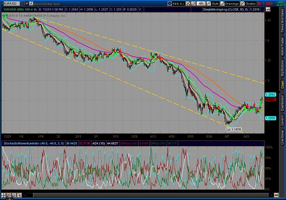Click the 'O: 1.2543' open price readout
The height and width of the screenshot is (200, 286).
pyautogui.click(x=71, y=10)
